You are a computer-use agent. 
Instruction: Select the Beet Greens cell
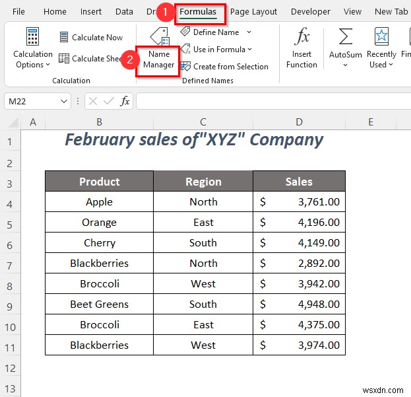(x=100, y=304)
